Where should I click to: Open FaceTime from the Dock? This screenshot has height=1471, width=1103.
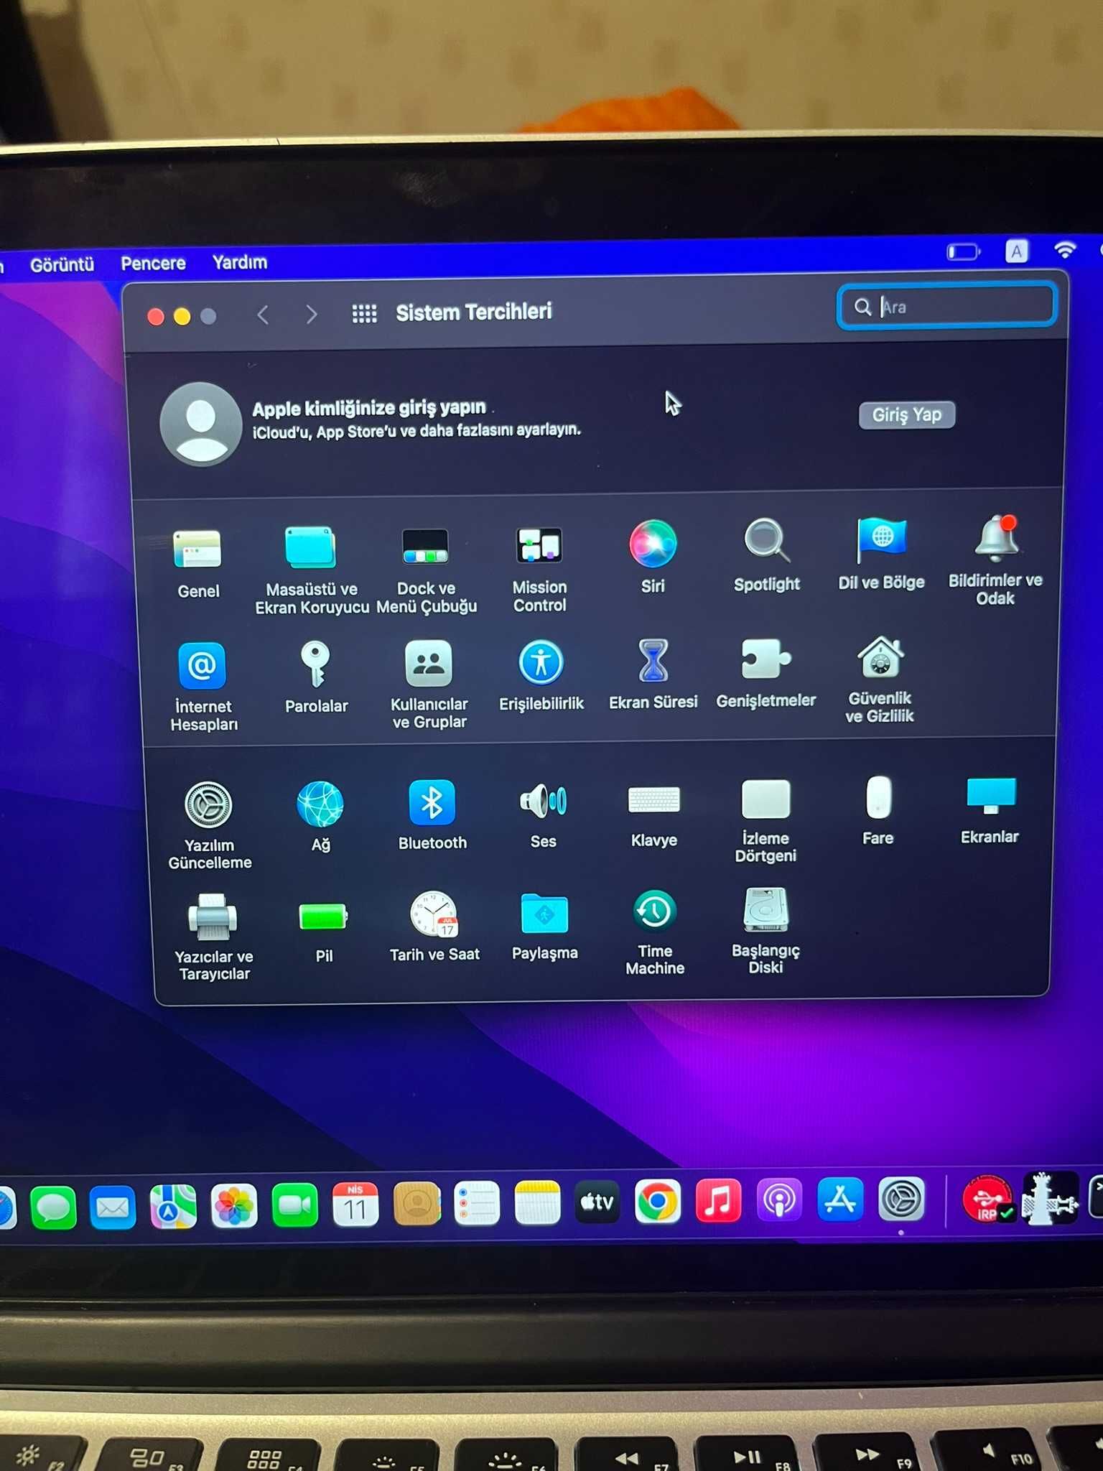(294, 1205)
